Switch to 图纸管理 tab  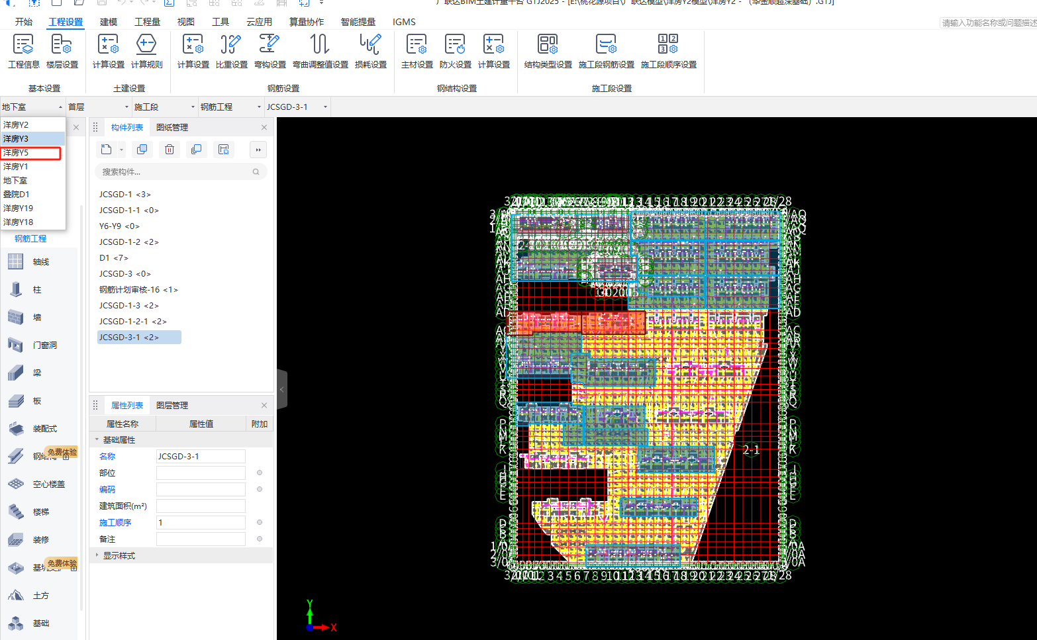point(172,127)
